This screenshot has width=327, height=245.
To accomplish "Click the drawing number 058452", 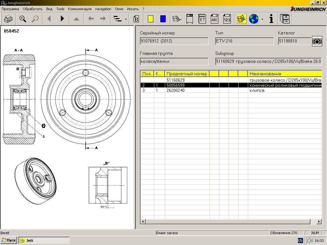I will click(x=11, y=31).
